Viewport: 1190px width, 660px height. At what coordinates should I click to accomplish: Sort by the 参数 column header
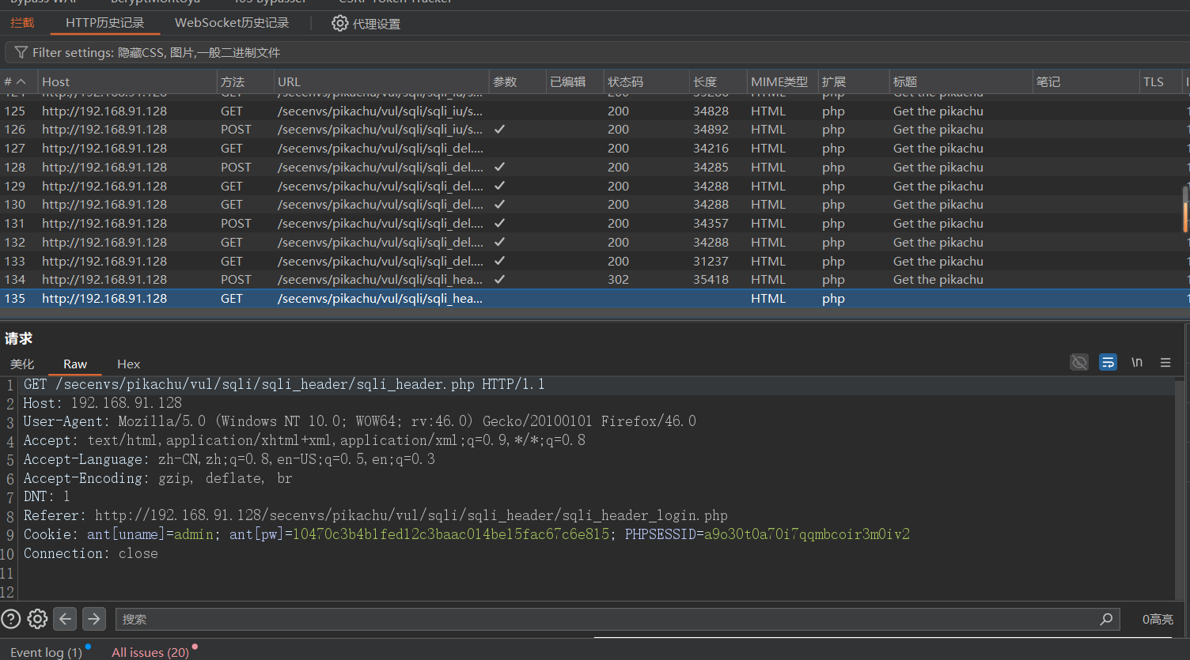coord(517,81)
